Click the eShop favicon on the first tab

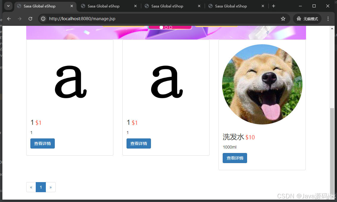click(x=18, y=6)
